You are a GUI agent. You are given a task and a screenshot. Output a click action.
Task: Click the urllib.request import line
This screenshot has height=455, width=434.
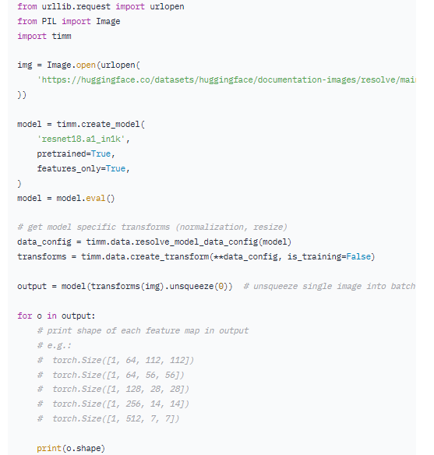pos(101,7)
